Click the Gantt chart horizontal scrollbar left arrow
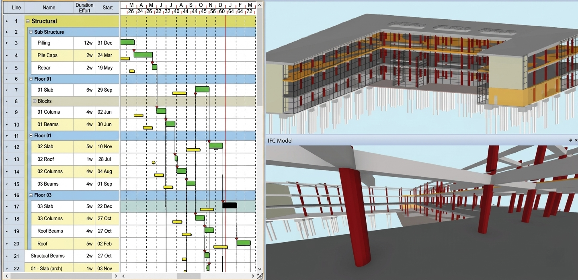The height and width of the screenshot is (280, 578). [x=124, y=276]
